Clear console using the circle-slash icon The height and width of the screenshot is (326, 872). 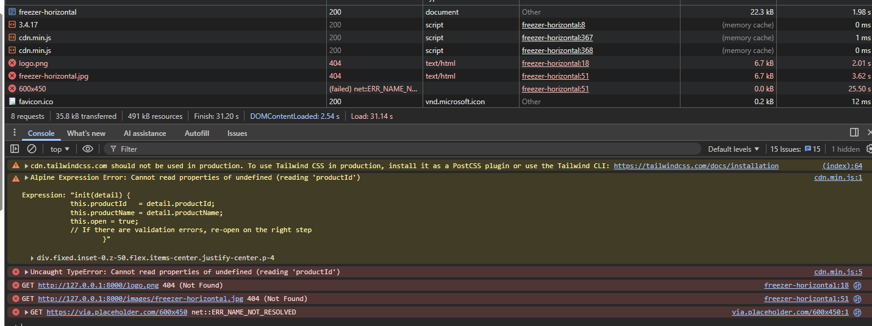32,149
